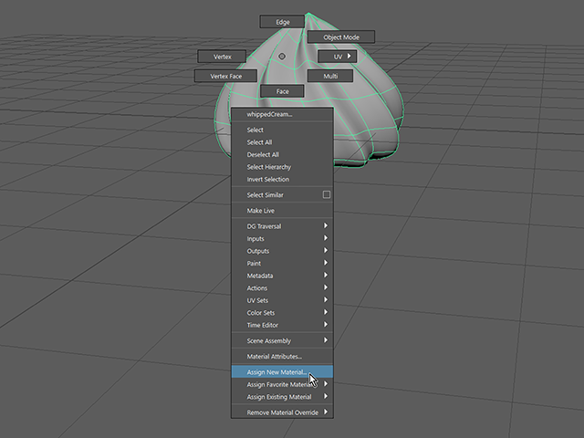584x438 pixels.
Task: Expand the Color Sets submenu
Action: click(x=282, y=312)
